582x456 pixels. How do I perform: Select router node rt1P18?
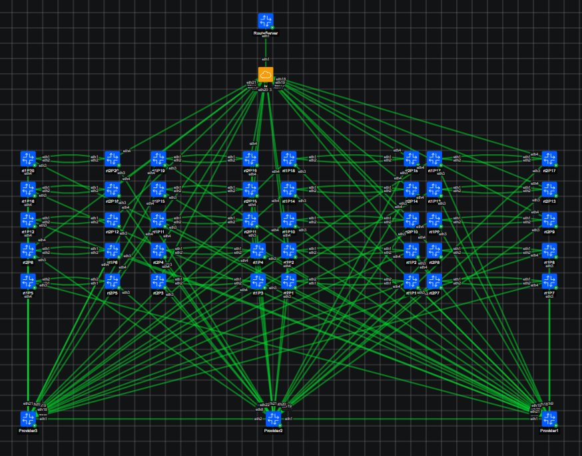point(289,159)
